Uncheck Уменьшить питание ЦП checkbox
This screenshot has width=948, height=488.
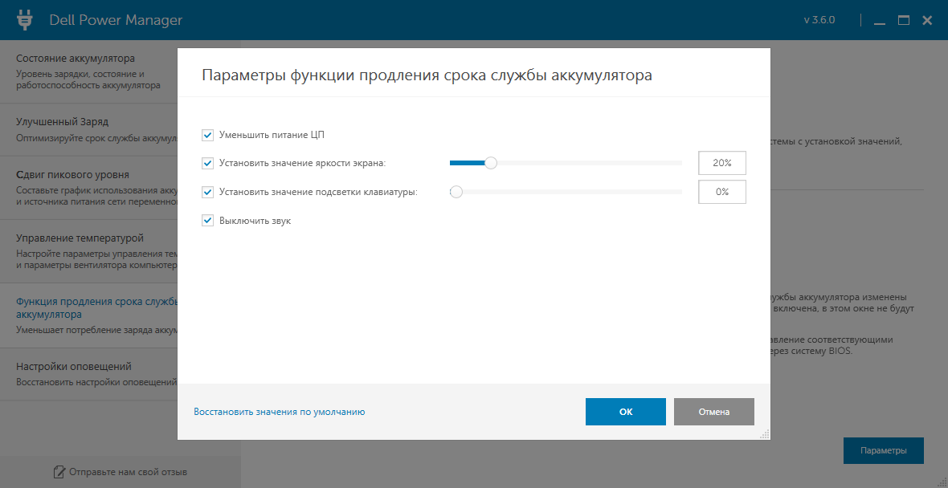(208, 135)
